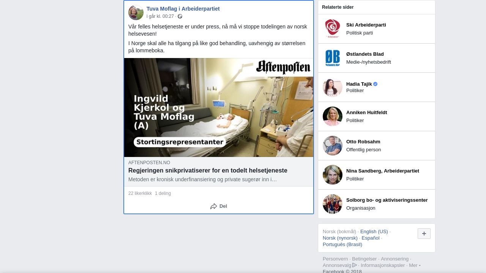The image size is (486, 273).
Task: Switch language to Português (Brasil)
Action: (342, 245)
